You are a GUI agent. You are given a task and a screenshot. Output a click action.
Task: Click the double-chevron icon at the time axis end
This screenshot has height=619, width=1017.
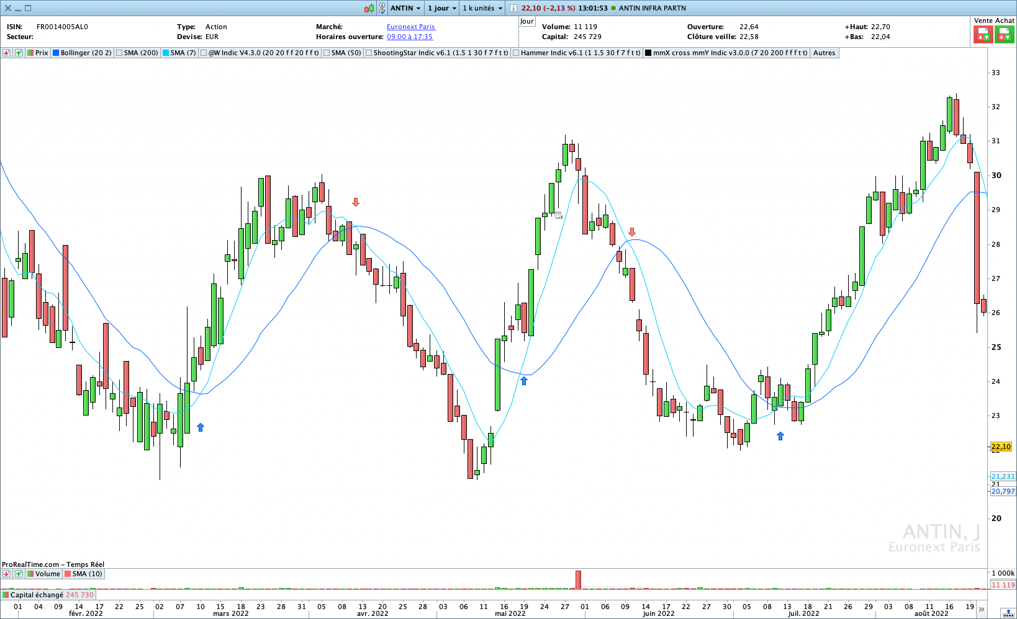pyautogui.click(x=982, y=610)
